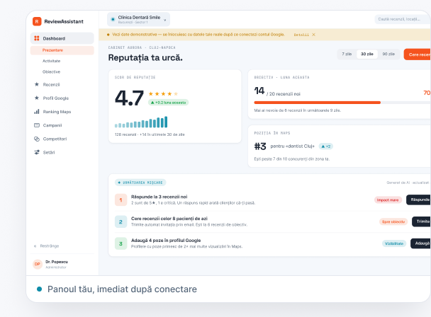Click the location dot icon beside Clinica Dentară Smile

(x=113, y=19)
